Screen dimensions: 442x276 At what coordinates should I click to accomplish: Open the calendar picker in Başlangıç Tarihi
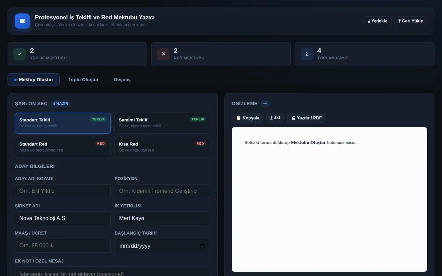[x=202, y=246]
